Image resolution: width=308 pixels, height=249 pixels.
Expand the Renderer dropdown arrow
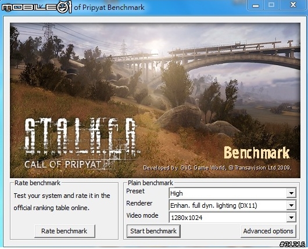click(x=291, y=205)
